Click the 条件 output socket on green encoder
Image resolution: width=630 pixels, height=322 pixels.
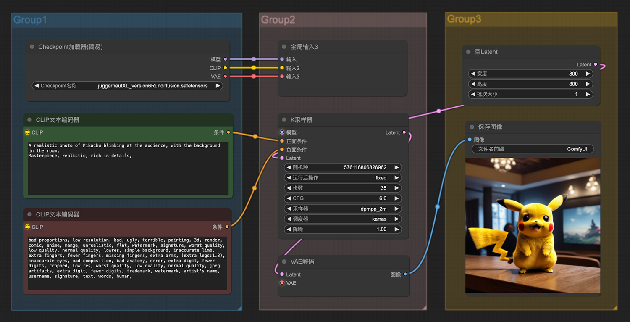coord(228,132)
